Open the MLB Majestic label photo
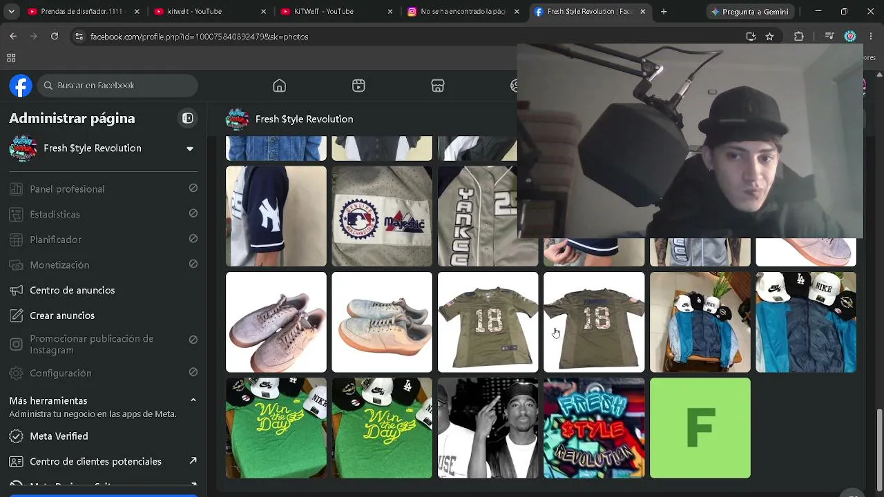 tap(382, 216)
